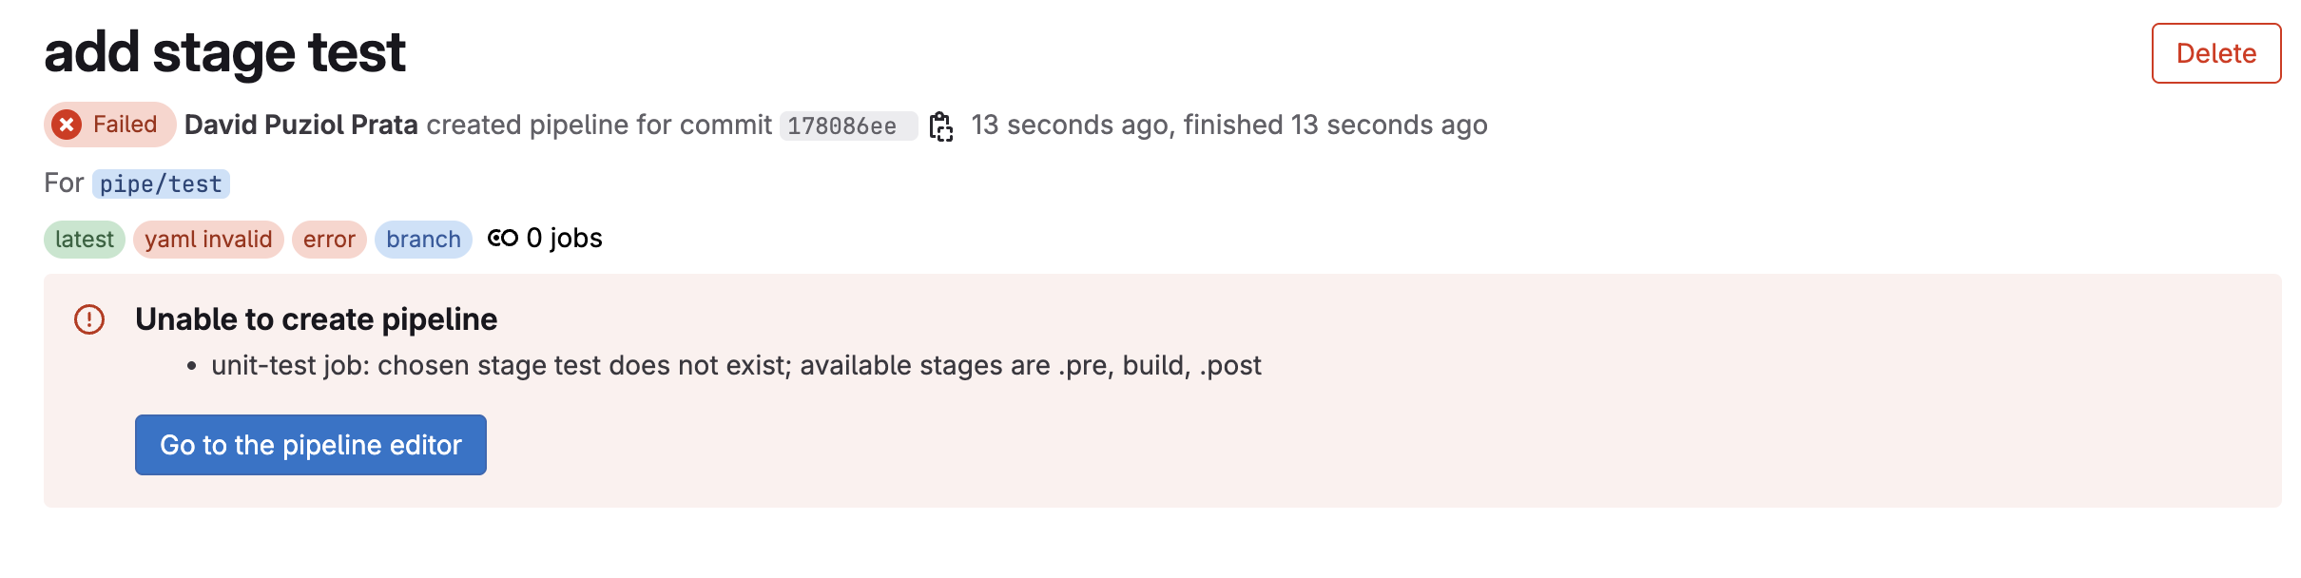The height and width of the screenshot is (578, 2301).
Task: Click the "created pipeline for commit" text
Action: (599, 125)
